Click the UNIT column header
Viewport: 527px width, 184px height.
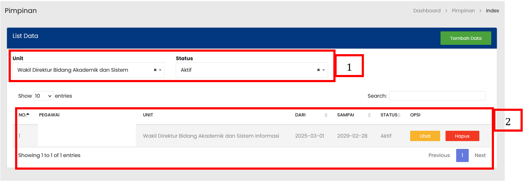pyautogui.click(x=148, y=115)
